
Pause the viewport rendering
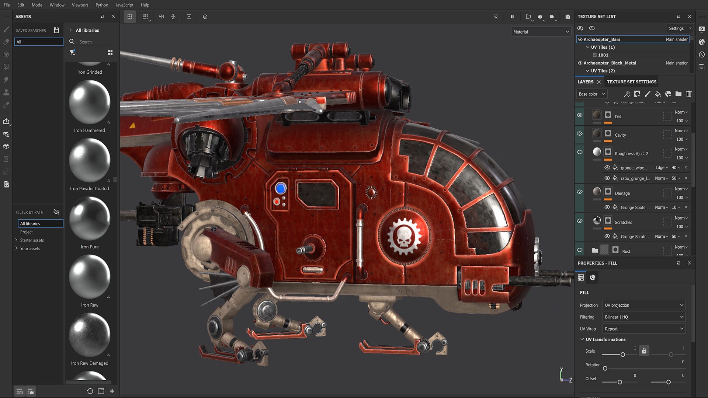coord(512,17)
